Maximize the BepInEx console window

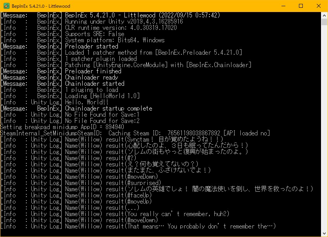(x=301, y=6)
